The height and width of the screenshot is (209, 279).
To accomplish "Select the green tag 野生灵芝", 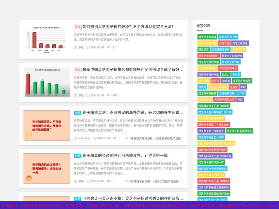I will click(x=203, y=50).
